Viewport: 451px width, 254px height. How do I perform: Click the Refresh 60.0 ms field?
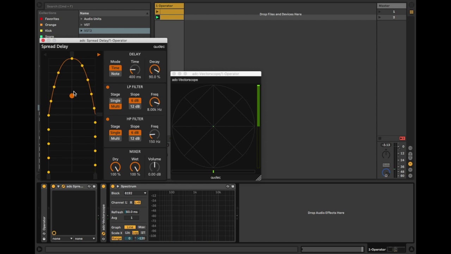pyautogui.click(x=131, y=212)
